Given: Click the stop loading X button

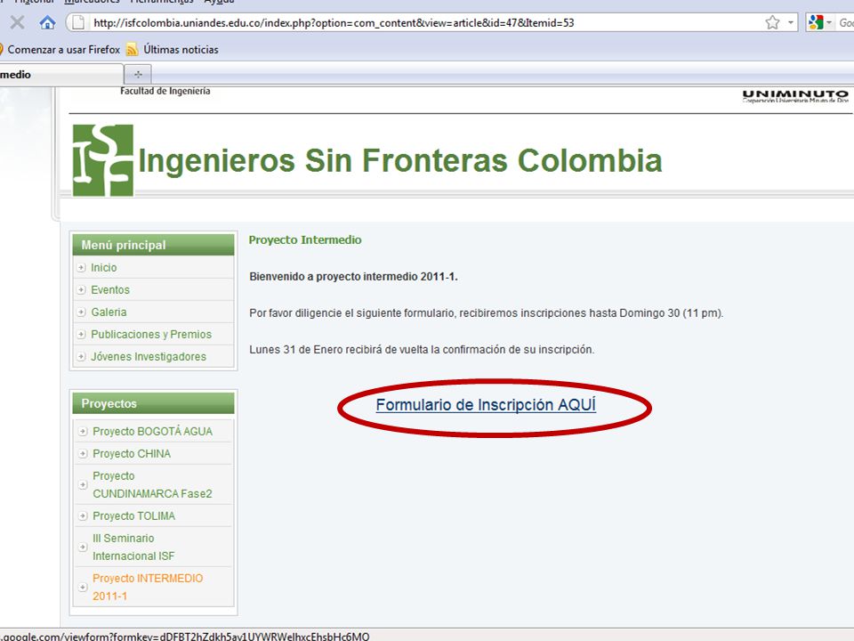Looking at the screenshot, I should coord(18,22).
